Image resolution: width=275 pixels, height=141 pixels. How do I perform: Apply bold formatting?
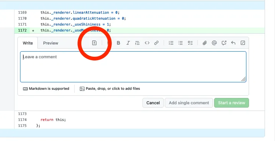[x=118, y=43]
